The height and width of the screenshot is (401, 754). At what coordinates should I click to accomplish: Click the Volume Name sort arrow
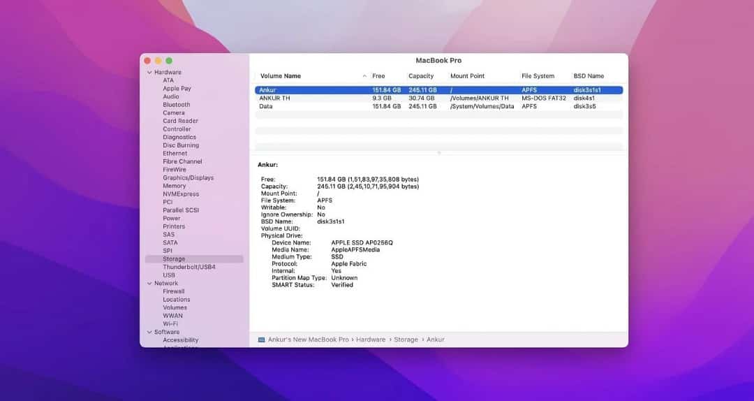[364, 76]
